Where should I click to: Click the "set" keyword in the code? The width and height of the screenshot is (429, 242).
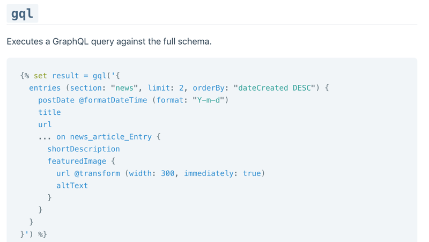click(x=40, y=76)
